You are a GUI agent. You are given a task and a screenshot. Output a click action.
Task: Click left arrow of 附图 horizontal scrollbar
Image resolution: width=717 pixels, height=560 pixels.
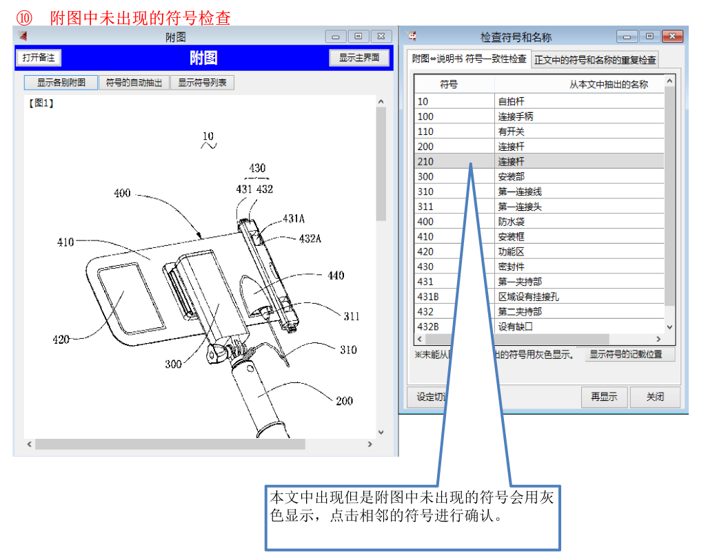(x=29, y=444)
